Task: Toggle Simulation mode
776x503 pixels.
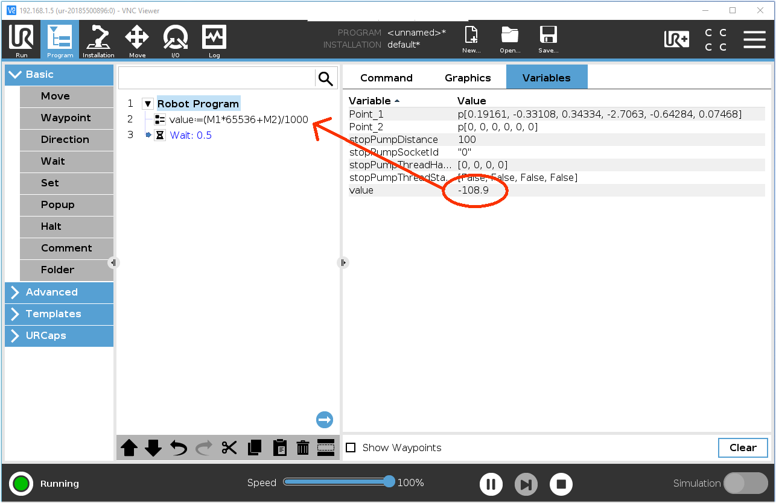Action: [x=746, y=483]
